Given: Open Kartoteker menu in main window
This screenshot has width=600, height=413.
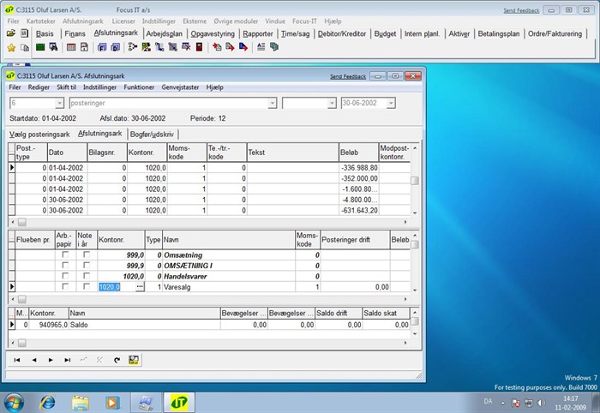Looking at the screenshot, I should tap(41, 21).
